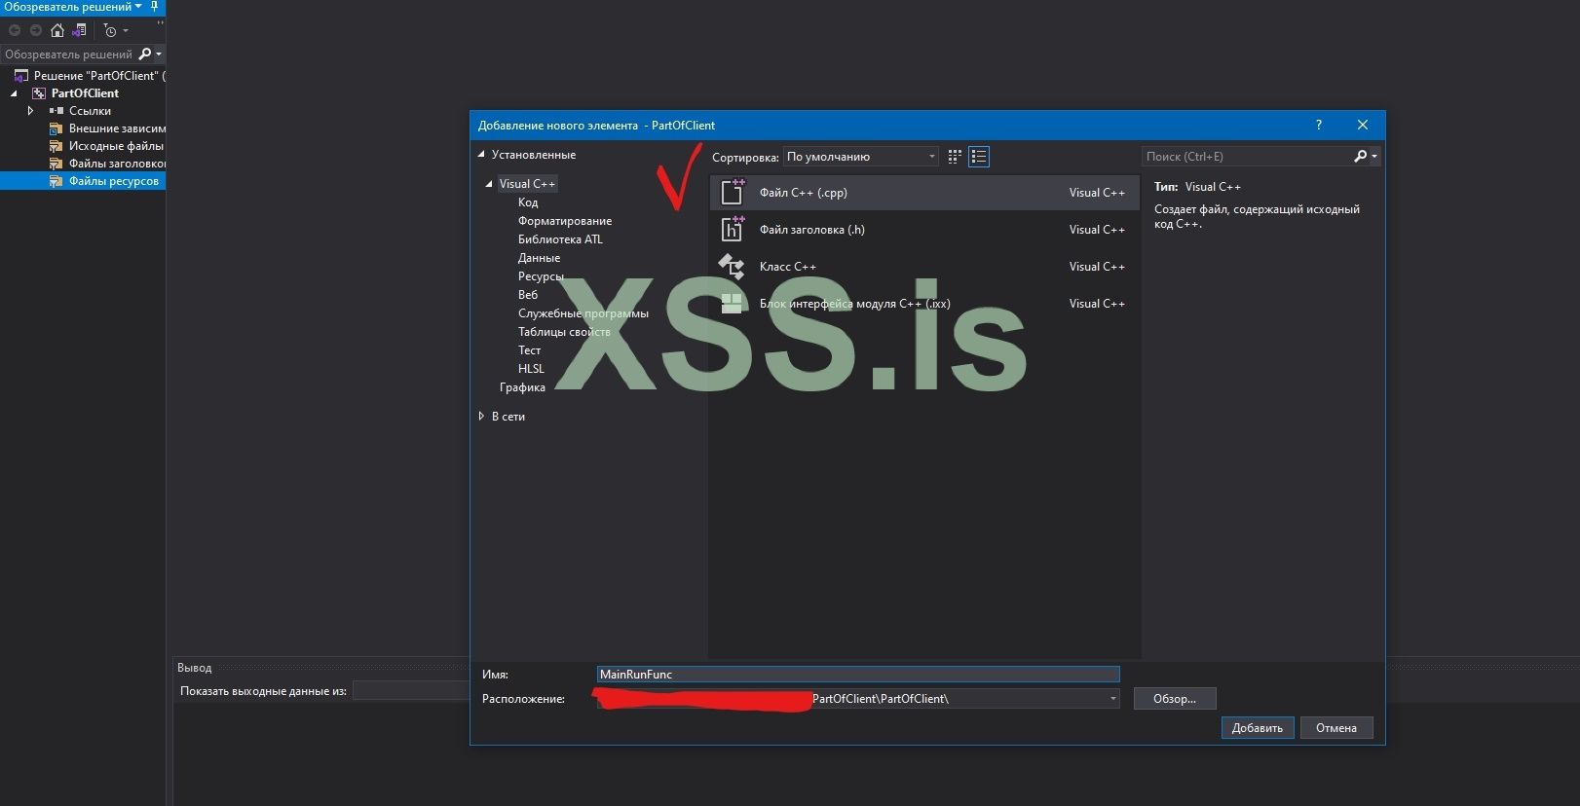The height and width of the screenshot is (806, 1580).
Task: Open the pending changes filter dropdown arrow
Action: pyautogui.click(x=125, y=31)
